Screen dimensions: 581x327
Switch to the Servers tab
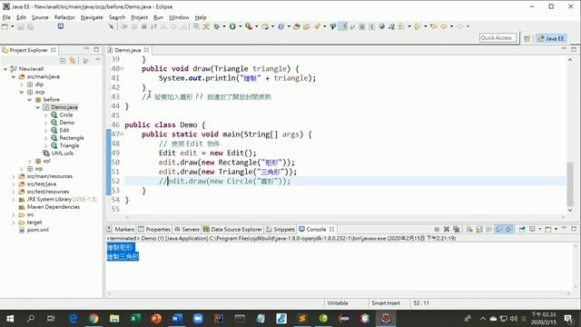pos(187,229)
